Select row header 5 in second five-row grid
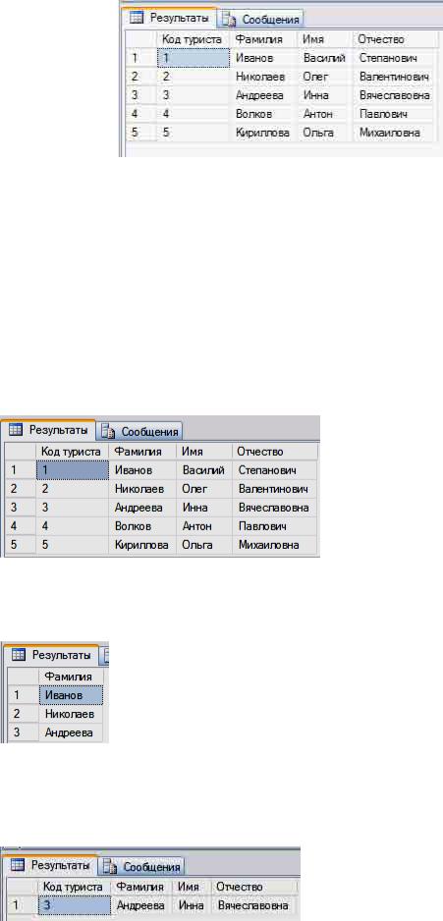Image resolution: width=443 pixels, height=921 pixels. 20,546
